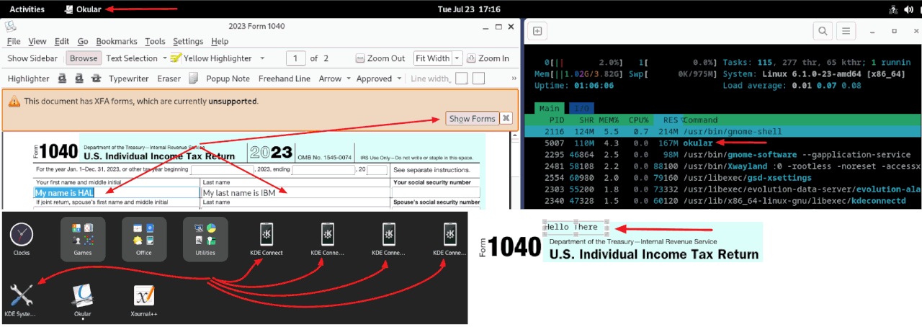Launch Okular from the app grid

click(83, 300)
